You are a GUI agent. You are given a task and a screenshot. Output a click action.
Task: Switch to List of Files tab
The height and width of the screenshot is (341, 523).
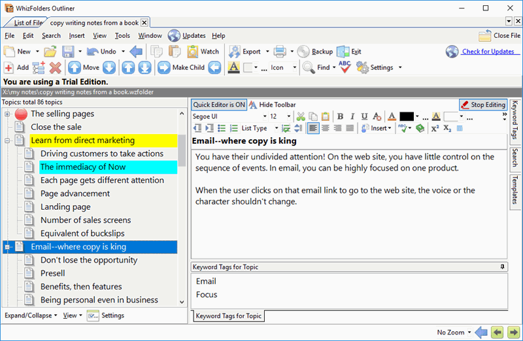pyautogui.click(x=28, y=23)
